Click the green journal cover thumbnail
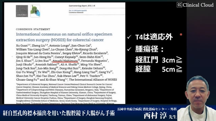Viewport: 216px width, 121px height. pyautogui.click(x=35, y=11)
